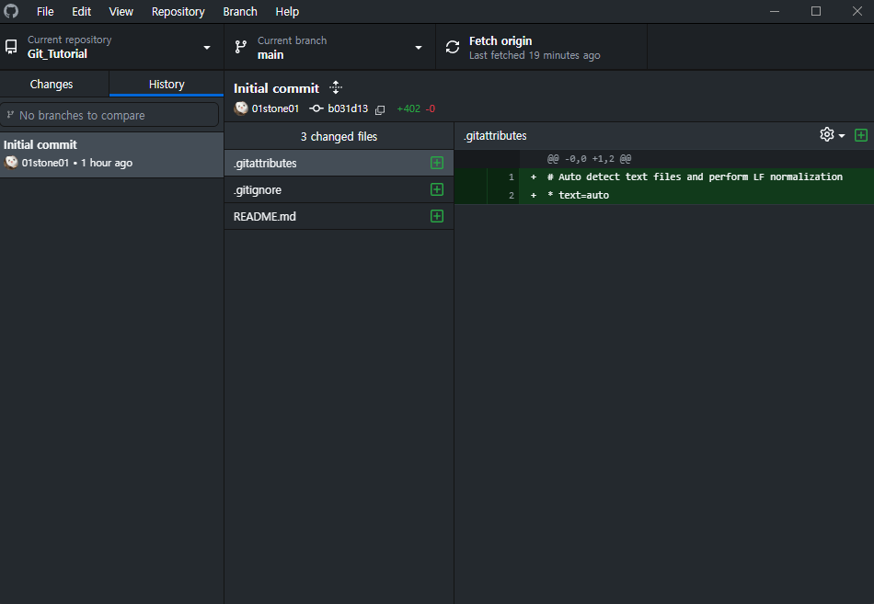Open diff settings gear icon
The width and height of the screenshot is (874, 604).
tap(827, 134)
